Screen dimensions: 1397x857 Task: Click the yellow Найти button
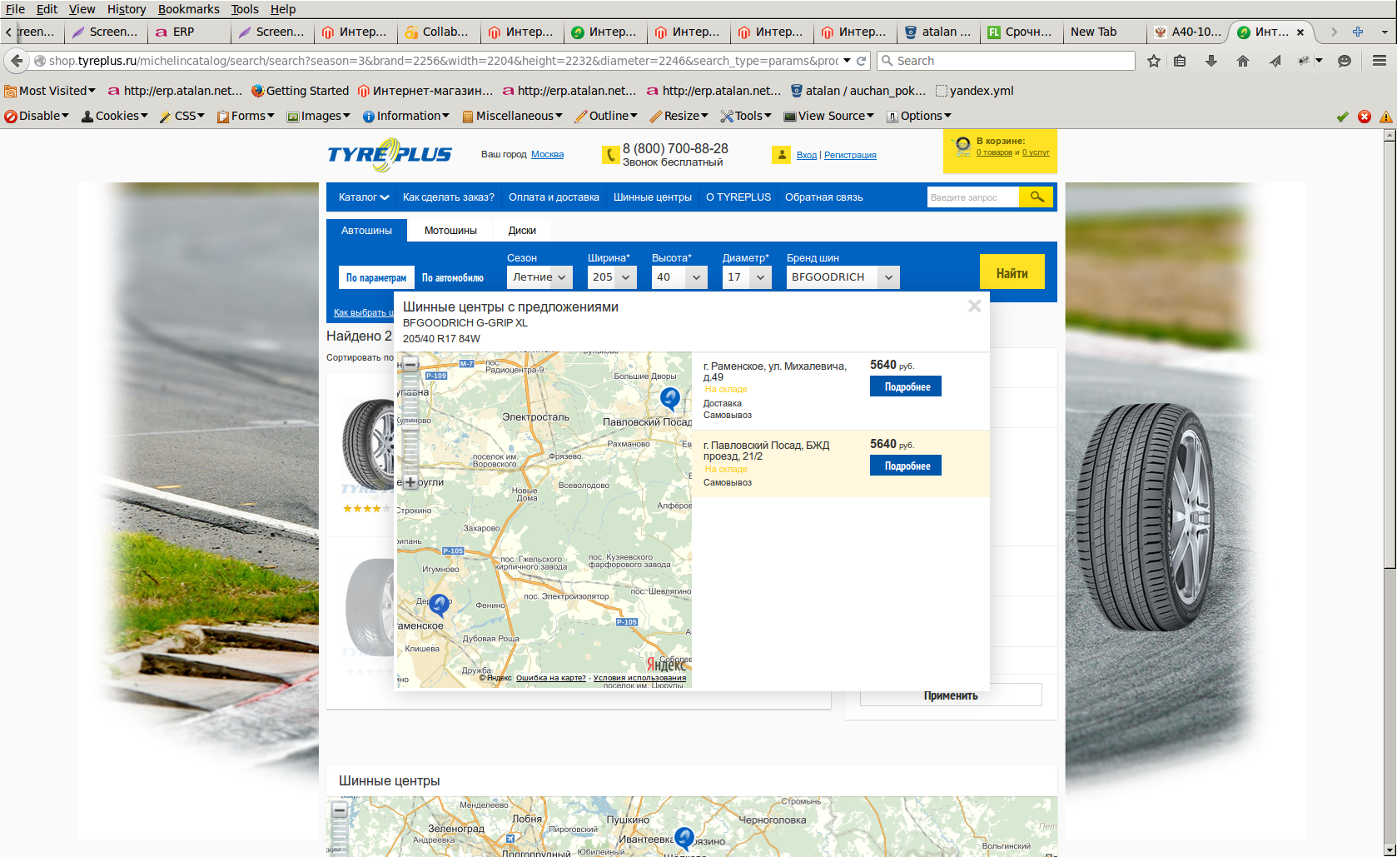point(1012,272)
